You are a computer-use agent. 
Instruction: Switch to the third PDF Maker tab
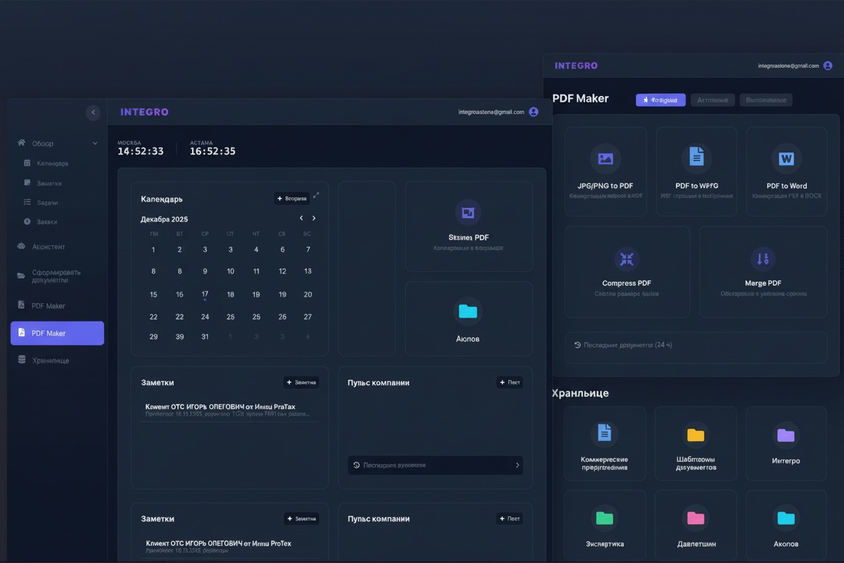point(766,100)
